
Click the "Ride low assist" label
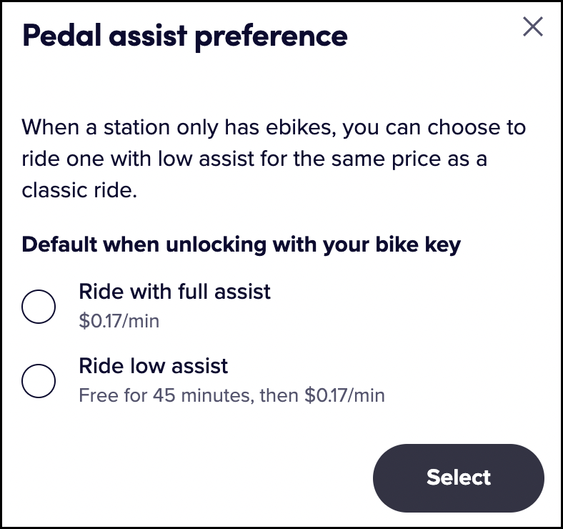pyautogui.click(x=153, y=366)
